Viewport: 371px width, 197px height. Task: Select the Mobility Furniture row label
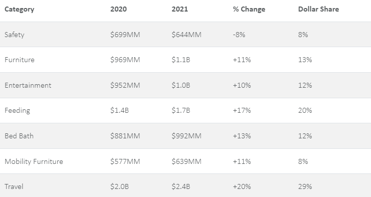[x=34, y=161]
